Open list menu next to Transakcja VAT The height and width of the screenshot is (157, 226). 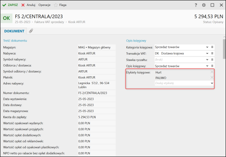coord(212,53)
